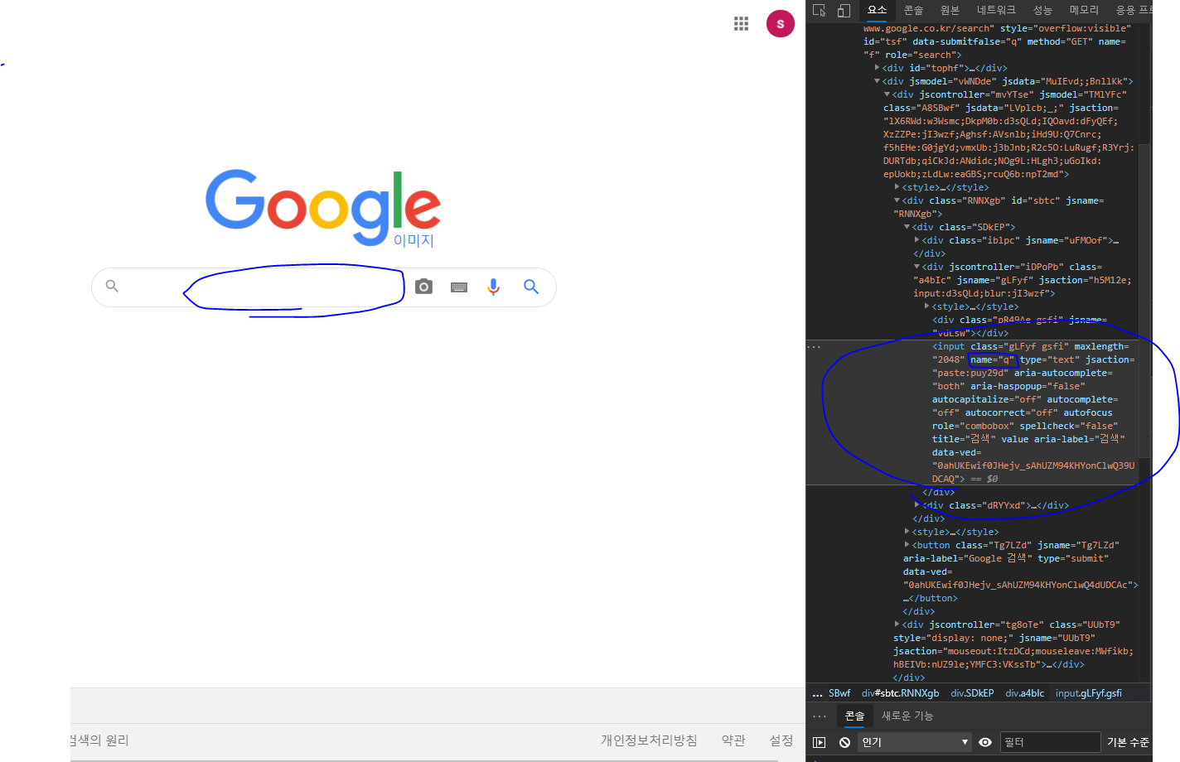Open the 검색의 원리 footer link

[99, 740]
